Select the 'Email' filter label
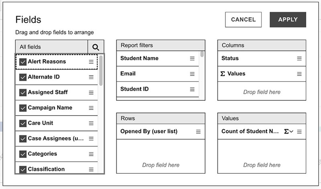The image size is (321, 189). (x=128, y=73)
